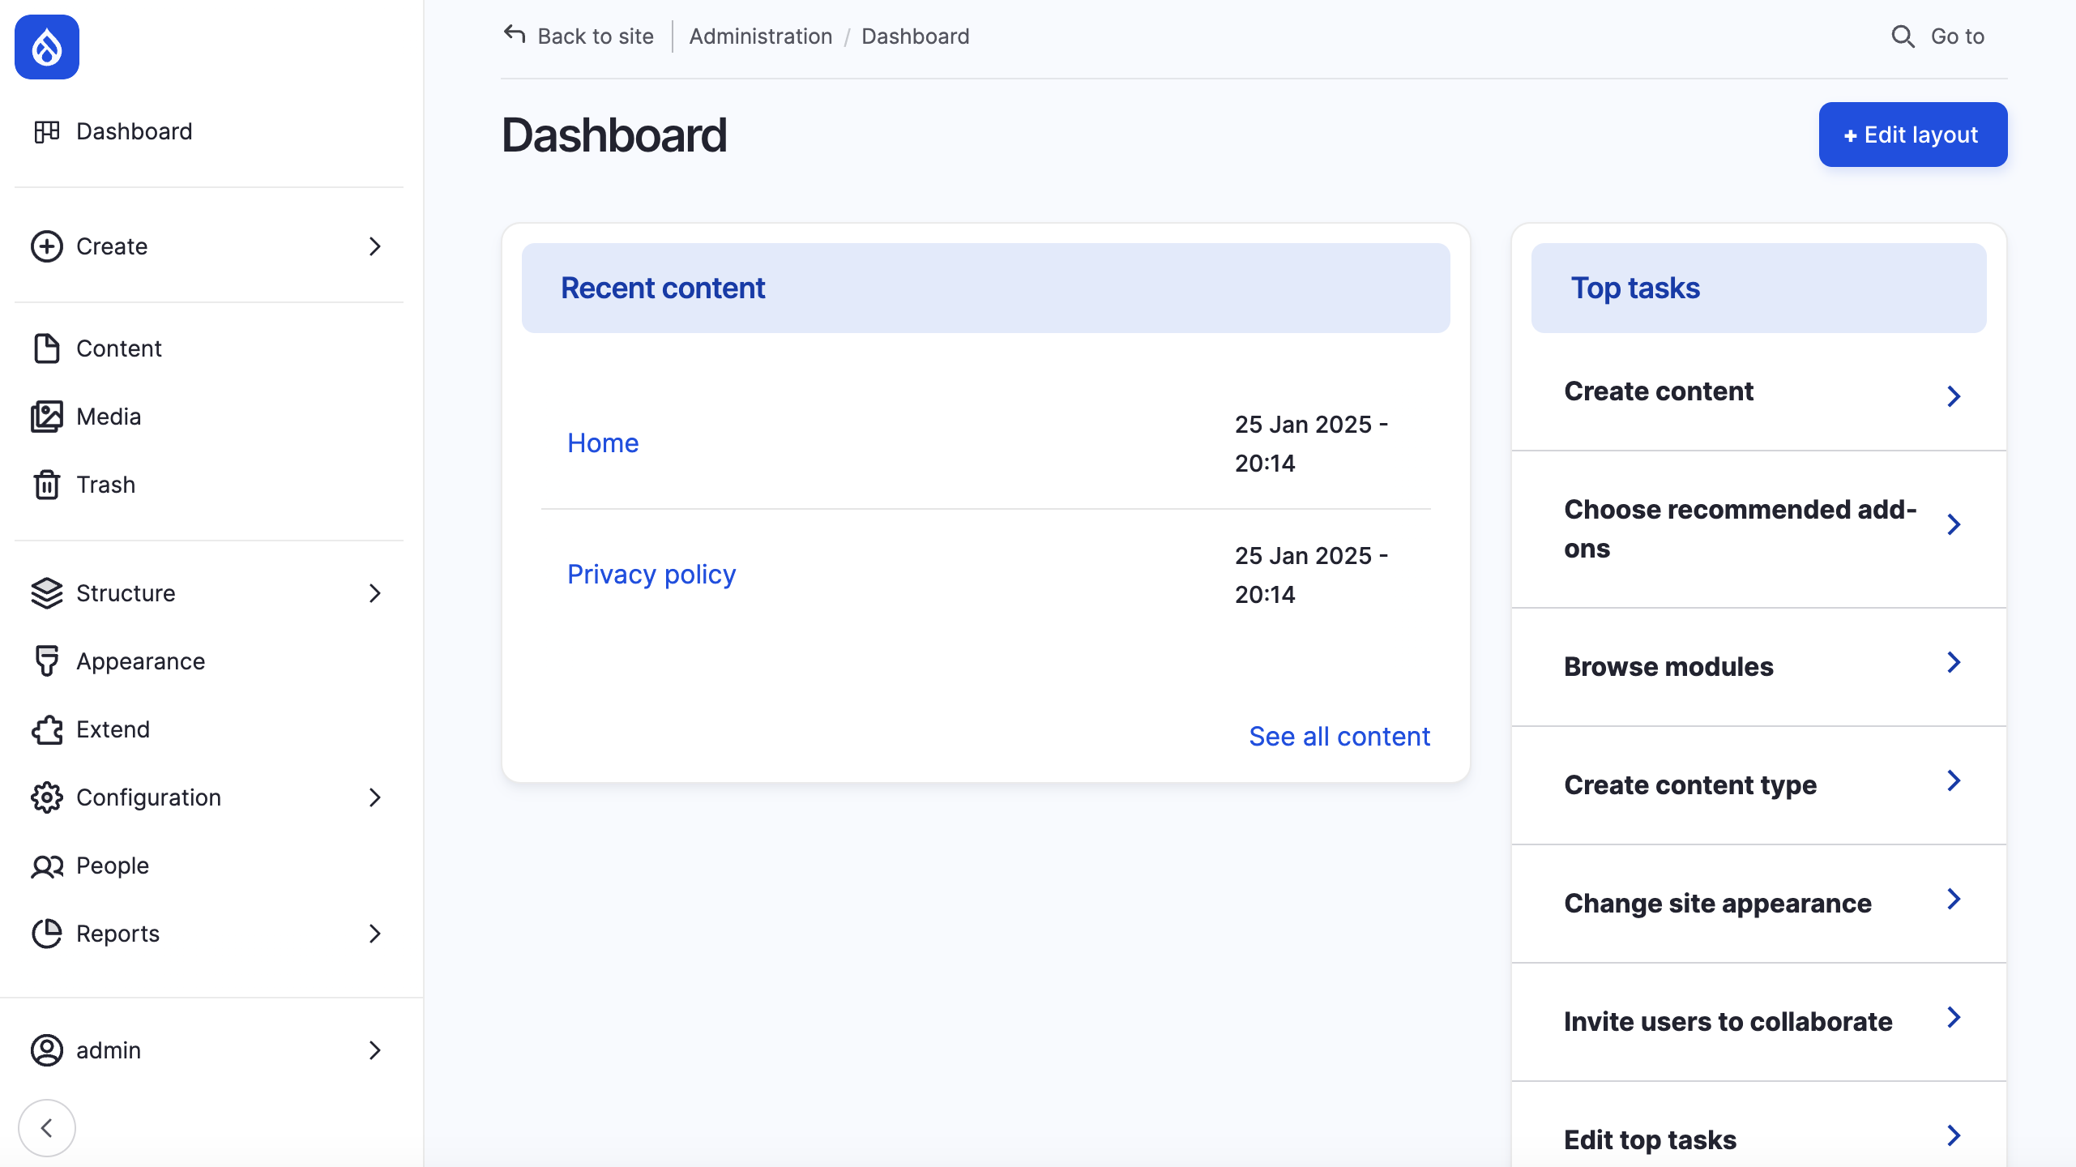Open the Trash menu item

pyautogui.click(x=209, y=485)
